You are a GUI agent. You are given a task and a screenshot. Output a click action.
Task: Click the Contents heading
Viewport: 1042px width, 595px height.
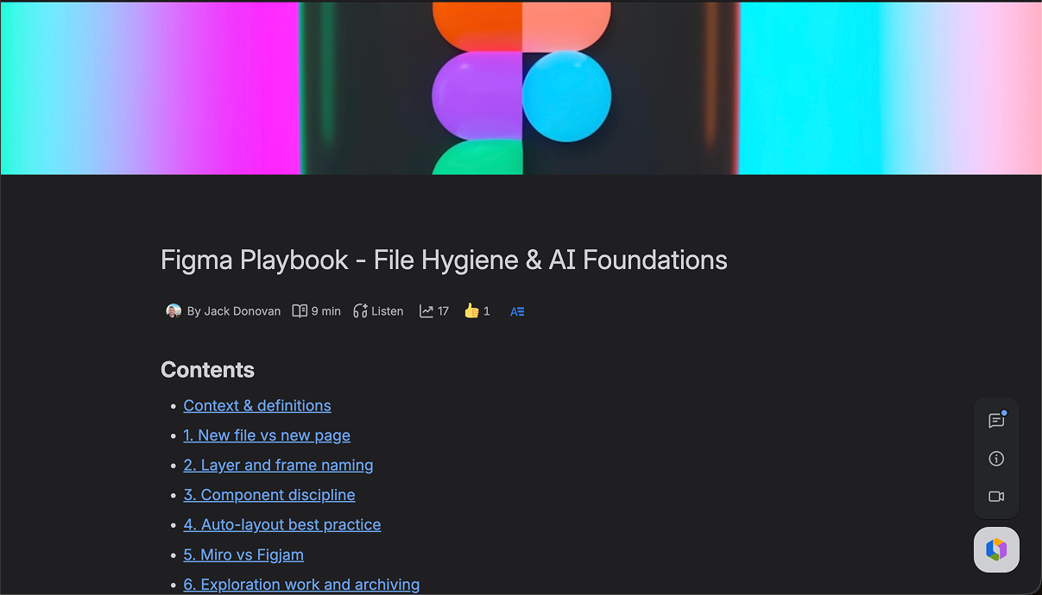pos(207,370)
